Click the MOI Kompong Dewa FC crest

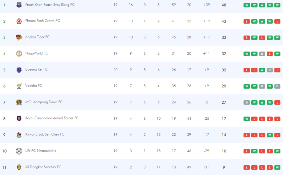coord(19,102)
